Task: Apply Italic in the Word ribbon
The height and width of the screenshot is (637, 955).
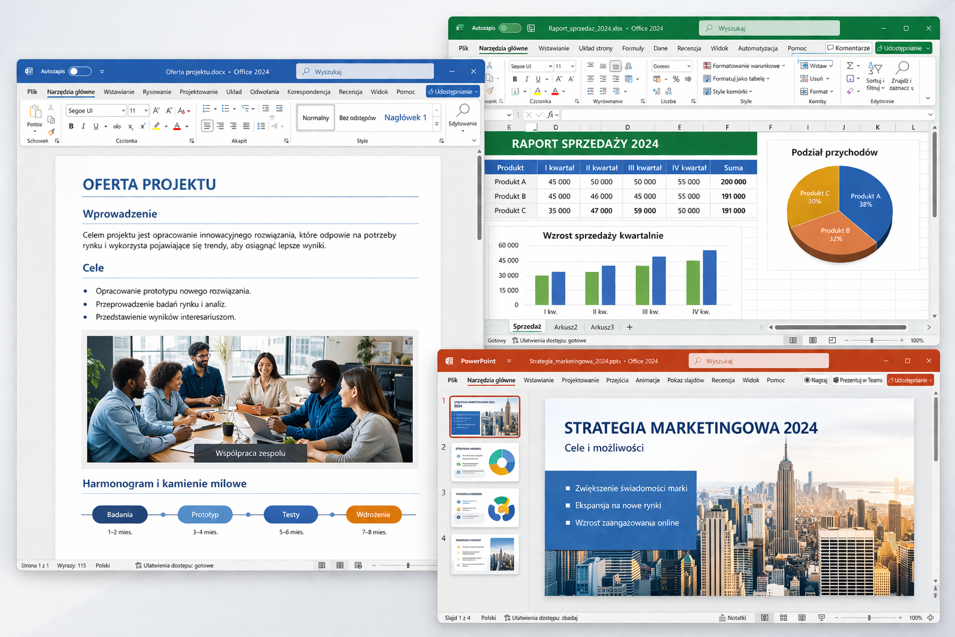Action: 83,126
